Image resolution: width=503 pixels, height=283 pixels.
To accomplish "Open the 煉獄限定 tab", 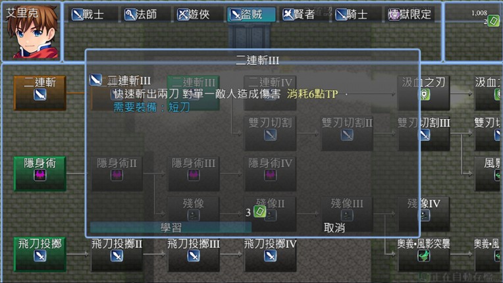I will tap(410, 14).
